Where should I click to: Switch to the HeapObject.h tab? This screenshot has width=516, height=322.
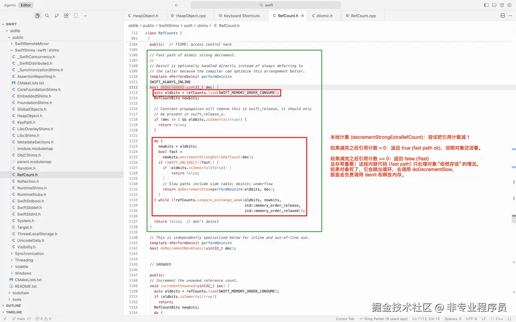(x=145, y=16)
